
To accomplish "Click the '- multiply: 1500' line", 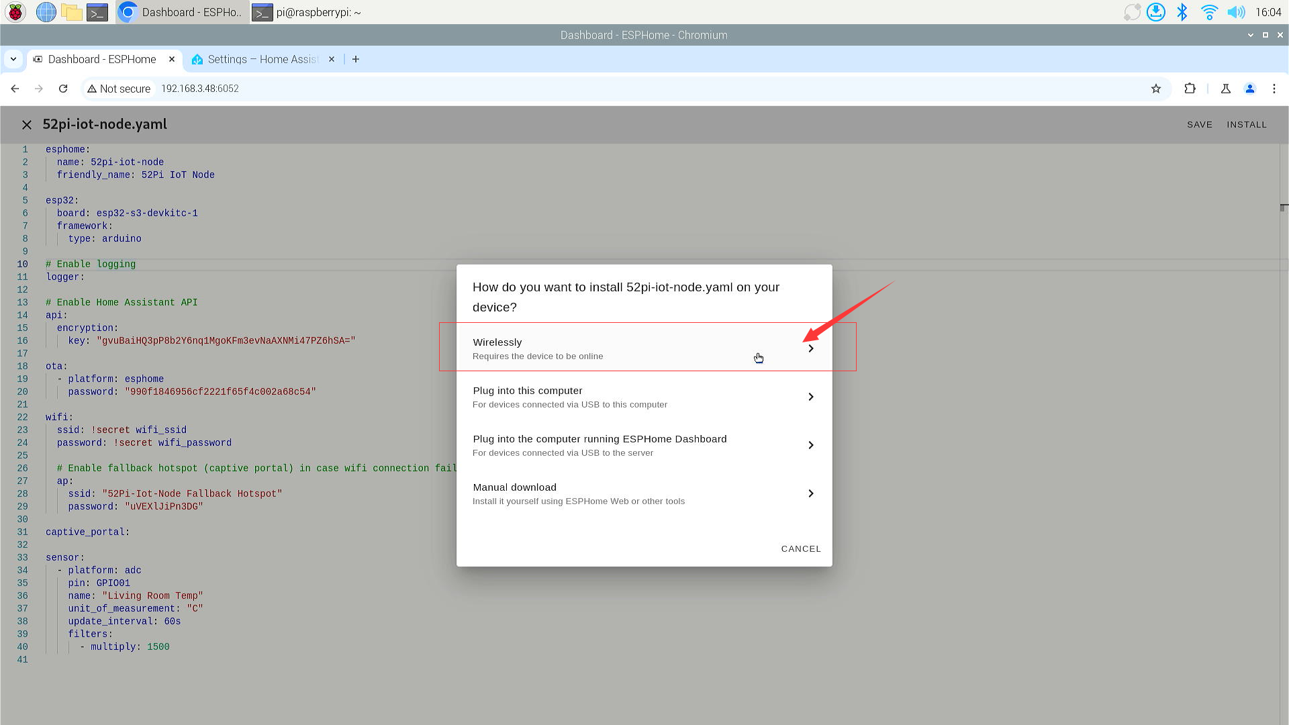I will point(124,647).
